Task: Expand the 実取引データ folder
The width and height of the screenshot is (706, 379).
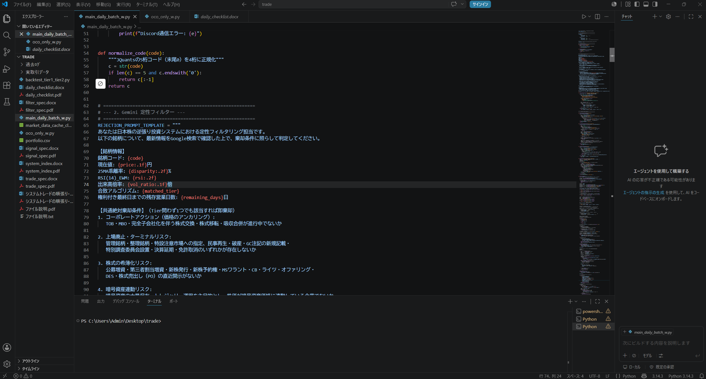Action: (45, 72)
